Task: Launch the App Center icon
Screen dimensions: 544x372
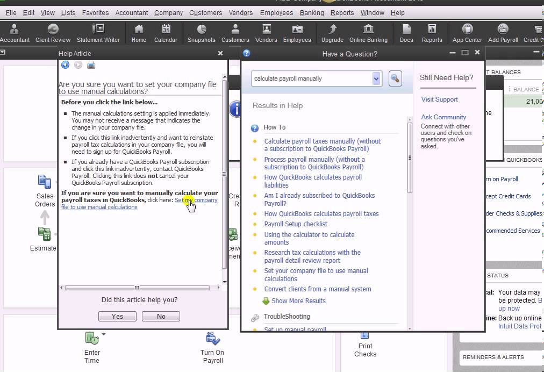Action: point(467,33)
